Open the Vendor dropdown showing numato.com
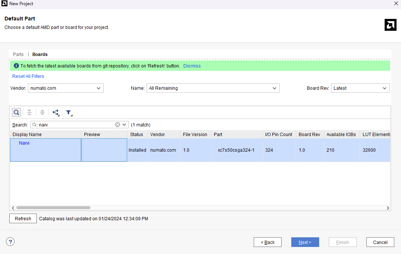The image size is (401, 254). click(x=65, y=88)
